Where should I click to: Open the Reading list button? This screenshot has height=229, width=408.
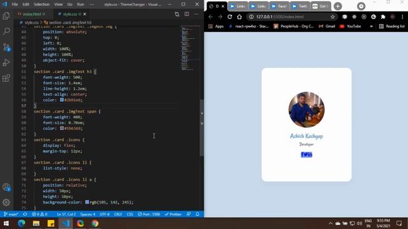[x=392, y=26]
